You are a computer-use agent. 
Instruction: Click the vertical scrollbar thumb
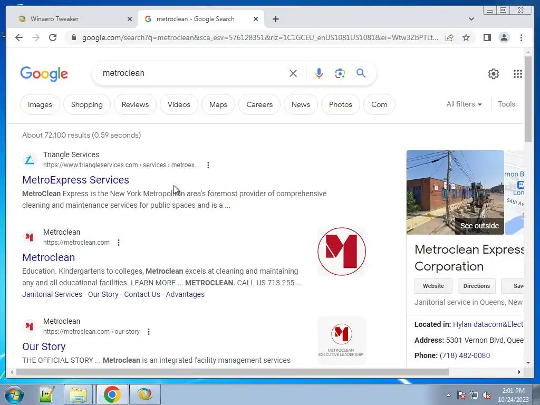coord(528,99)
